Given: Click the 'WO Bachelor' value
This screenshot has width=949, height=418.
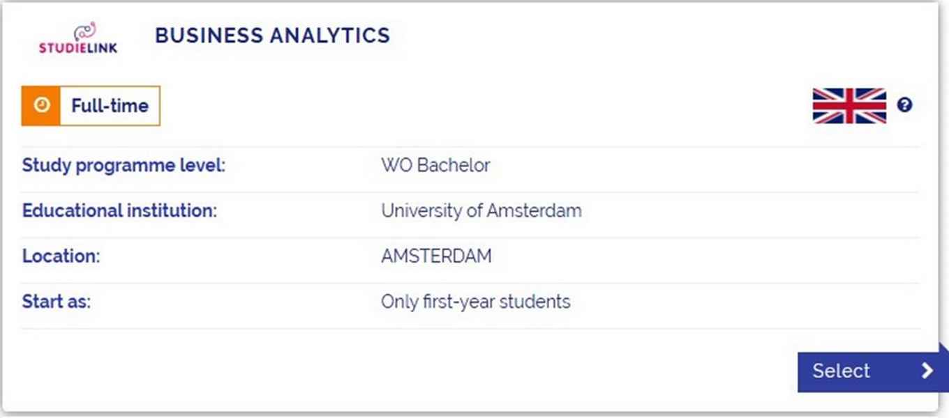Looking at the screenshot, I should tap(435, 166).
